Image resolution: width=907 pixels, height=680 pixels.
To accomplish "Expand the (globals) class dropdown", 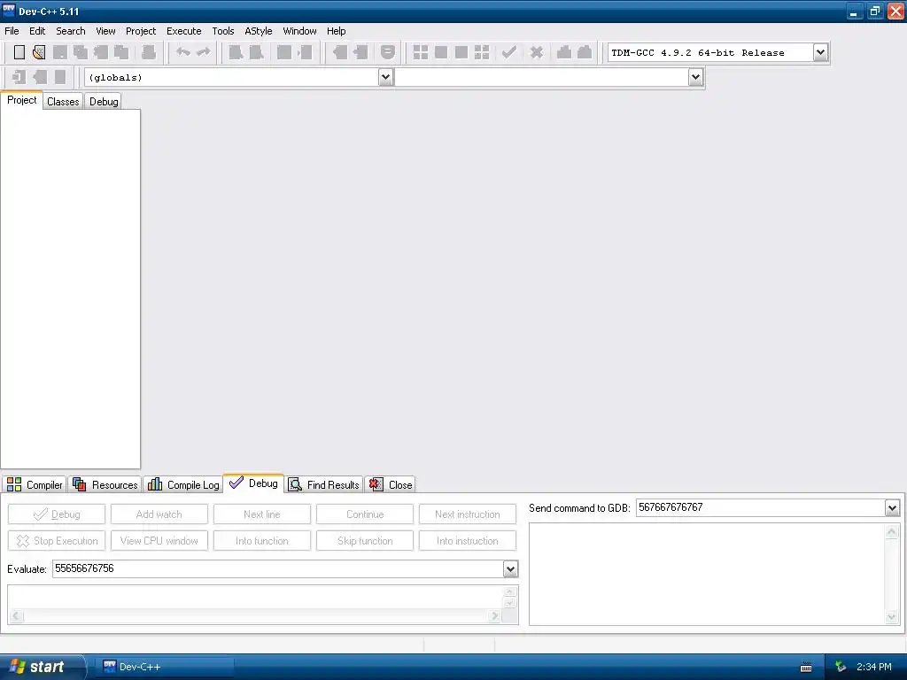I will 385,77.
